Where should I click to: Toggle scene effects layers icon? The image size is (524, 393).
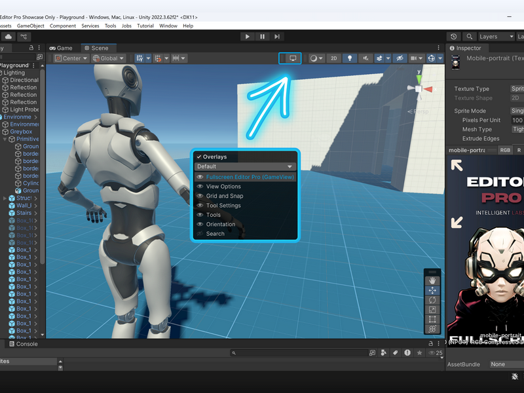(x=379, y=58)
